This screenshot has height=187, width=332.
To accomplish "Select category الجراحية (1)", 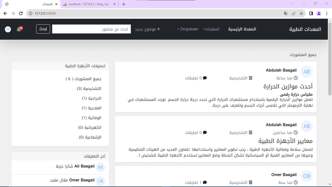I will point(91,98).
